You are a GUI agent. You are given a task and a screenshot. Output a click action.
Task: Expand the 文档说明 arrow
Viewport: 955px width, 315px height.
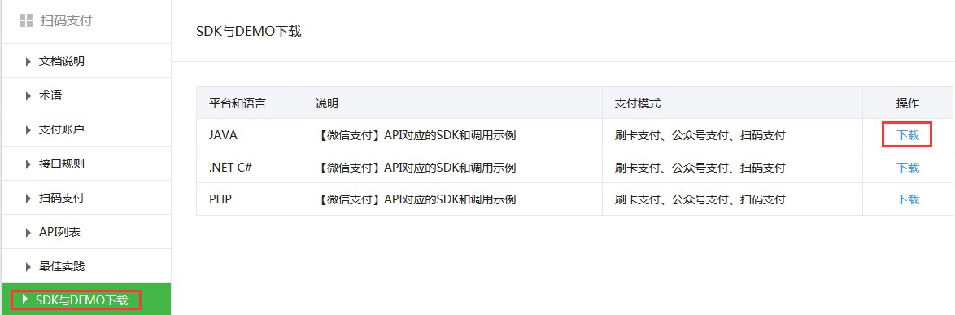click(x=28, y=62)
